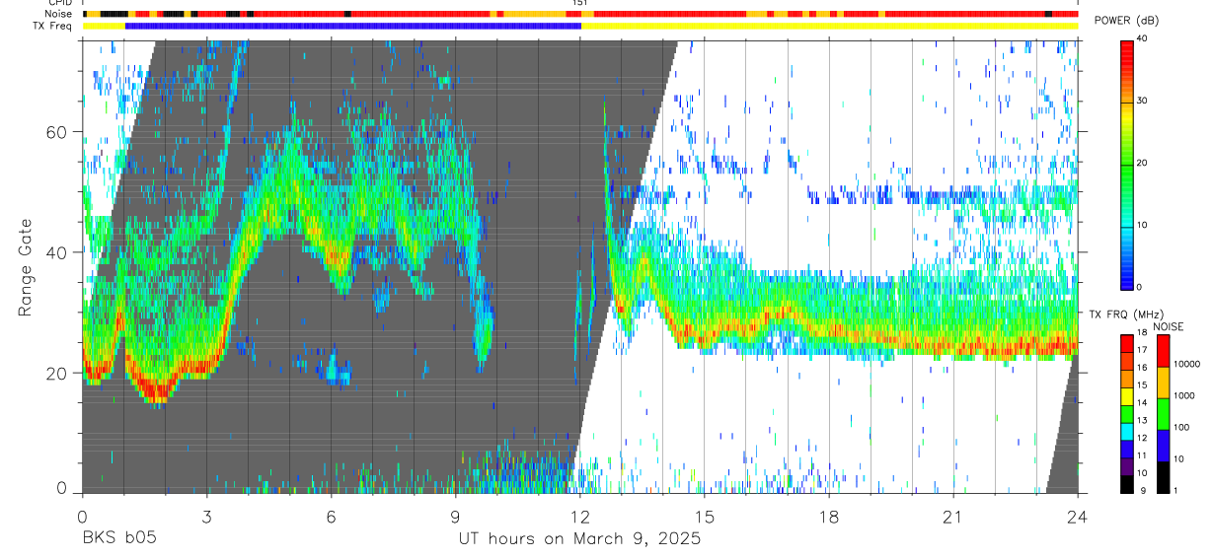Click the Noise strip above the plot
This screenshot has height=559, width=1212.
point(579,14)
